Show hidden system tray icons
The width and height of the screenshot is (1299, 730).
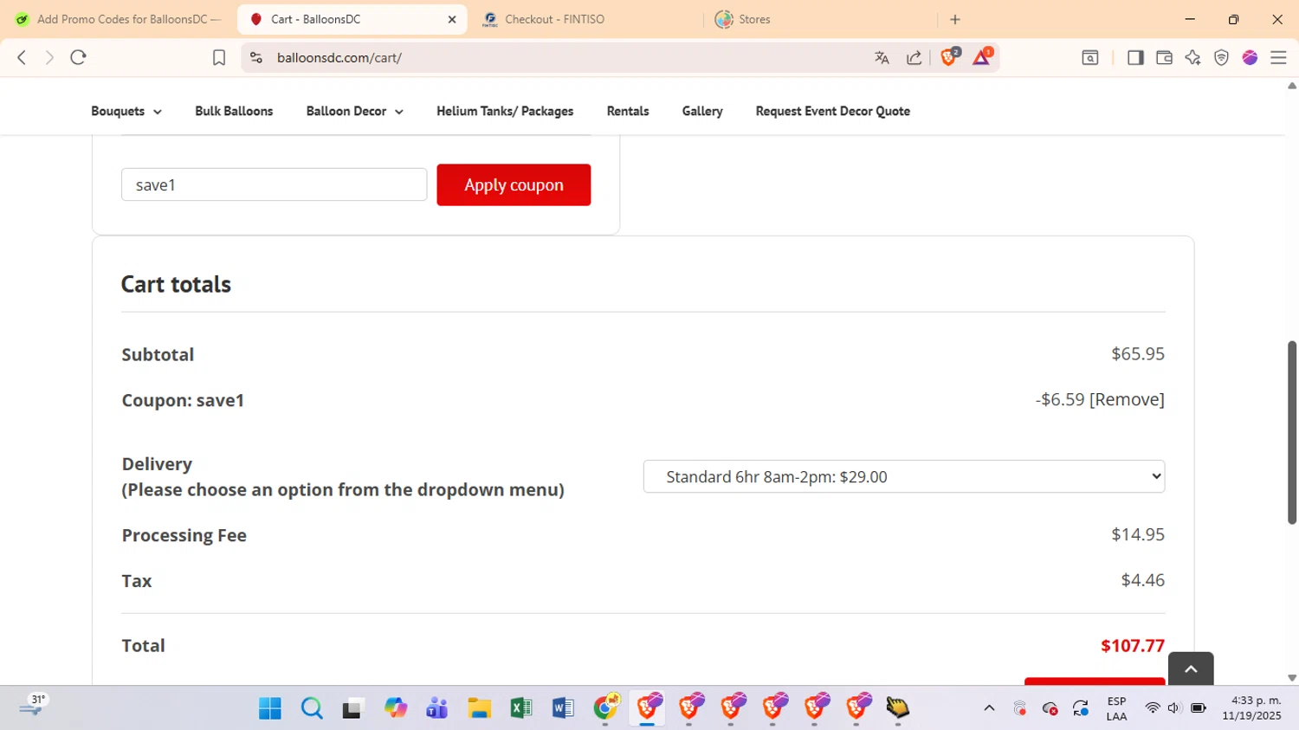[x=989, y=708]
